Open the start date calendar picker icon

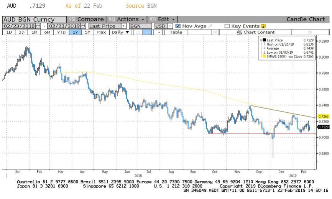tap(38, 26)
